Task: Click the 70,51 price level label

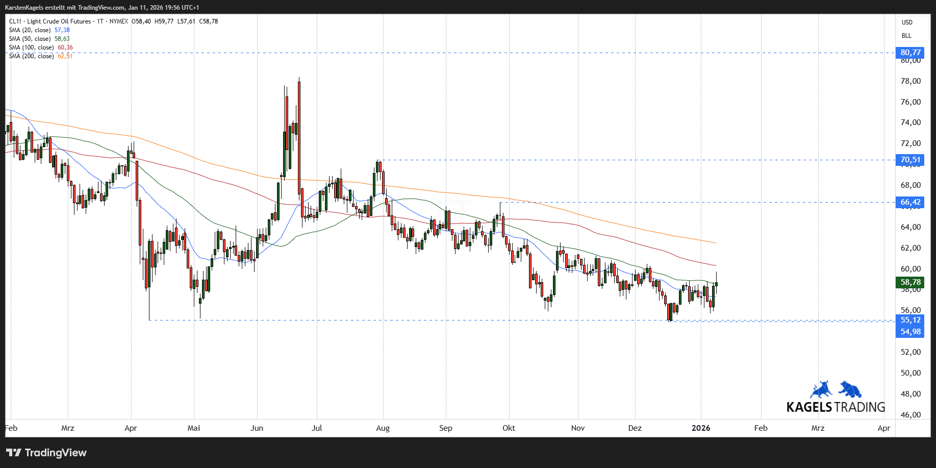Action: tap(910, 160)
